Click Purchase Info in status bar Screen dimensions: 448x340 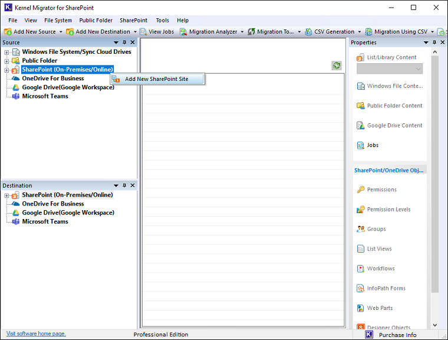click(397, 335)
